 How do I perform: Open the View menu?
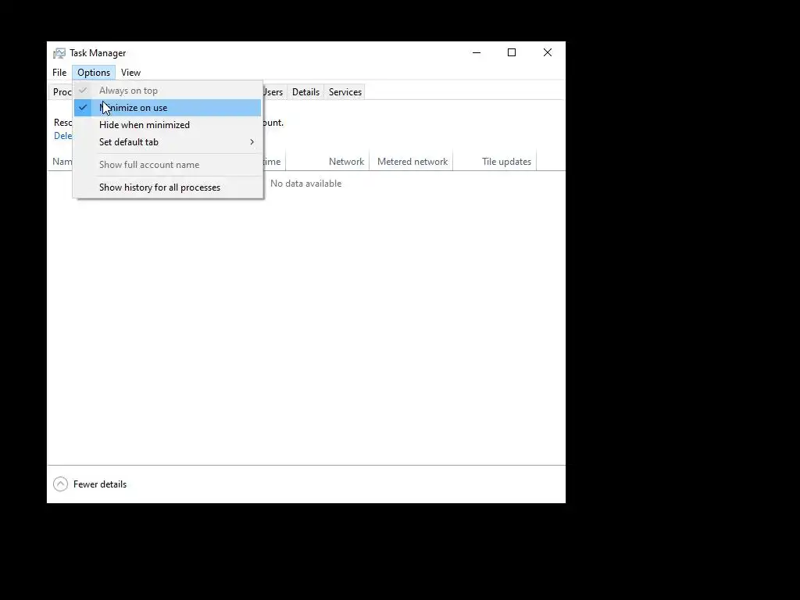point(130,73)
